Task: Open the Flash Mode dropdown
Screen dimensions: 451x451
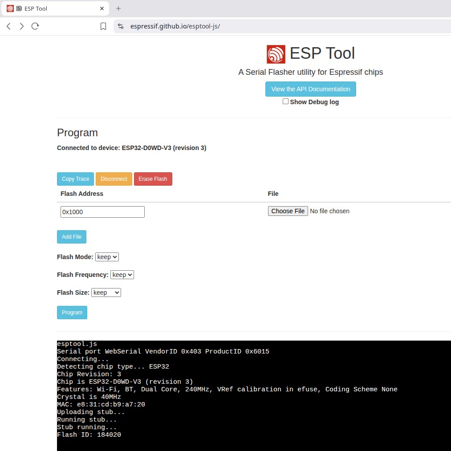Action: pos(107,257)
